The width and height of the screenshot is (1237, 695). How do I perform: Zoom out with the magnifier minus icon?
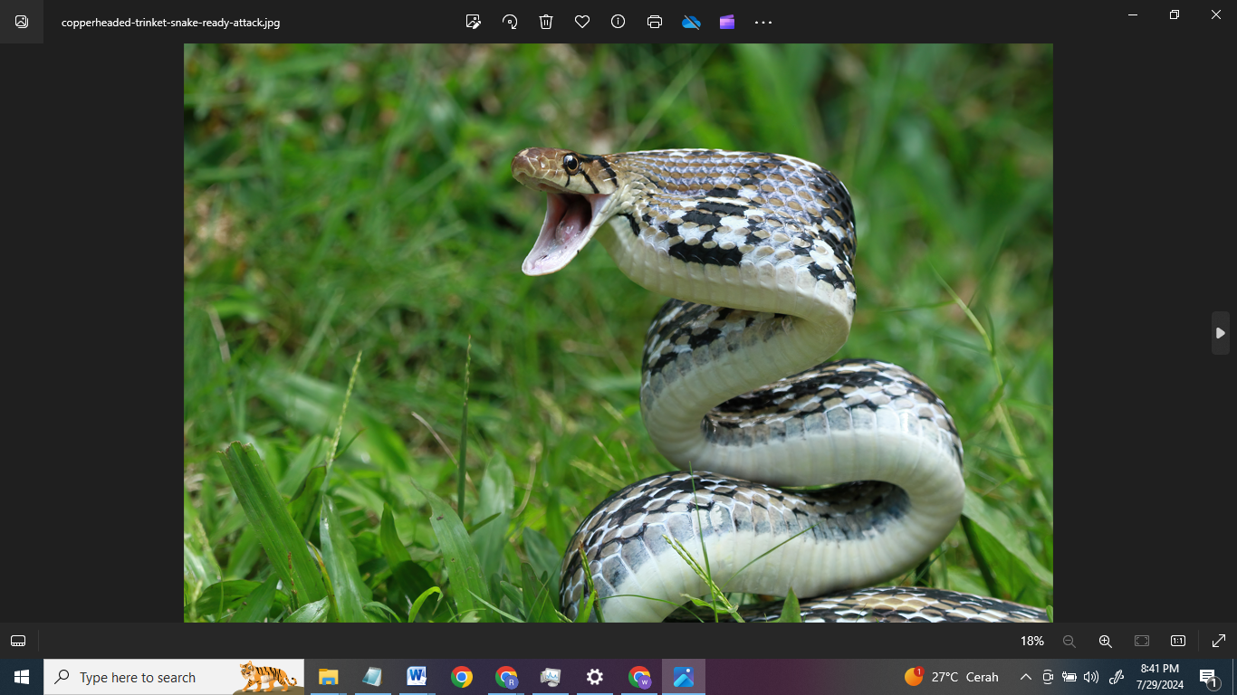point(1069,641)
